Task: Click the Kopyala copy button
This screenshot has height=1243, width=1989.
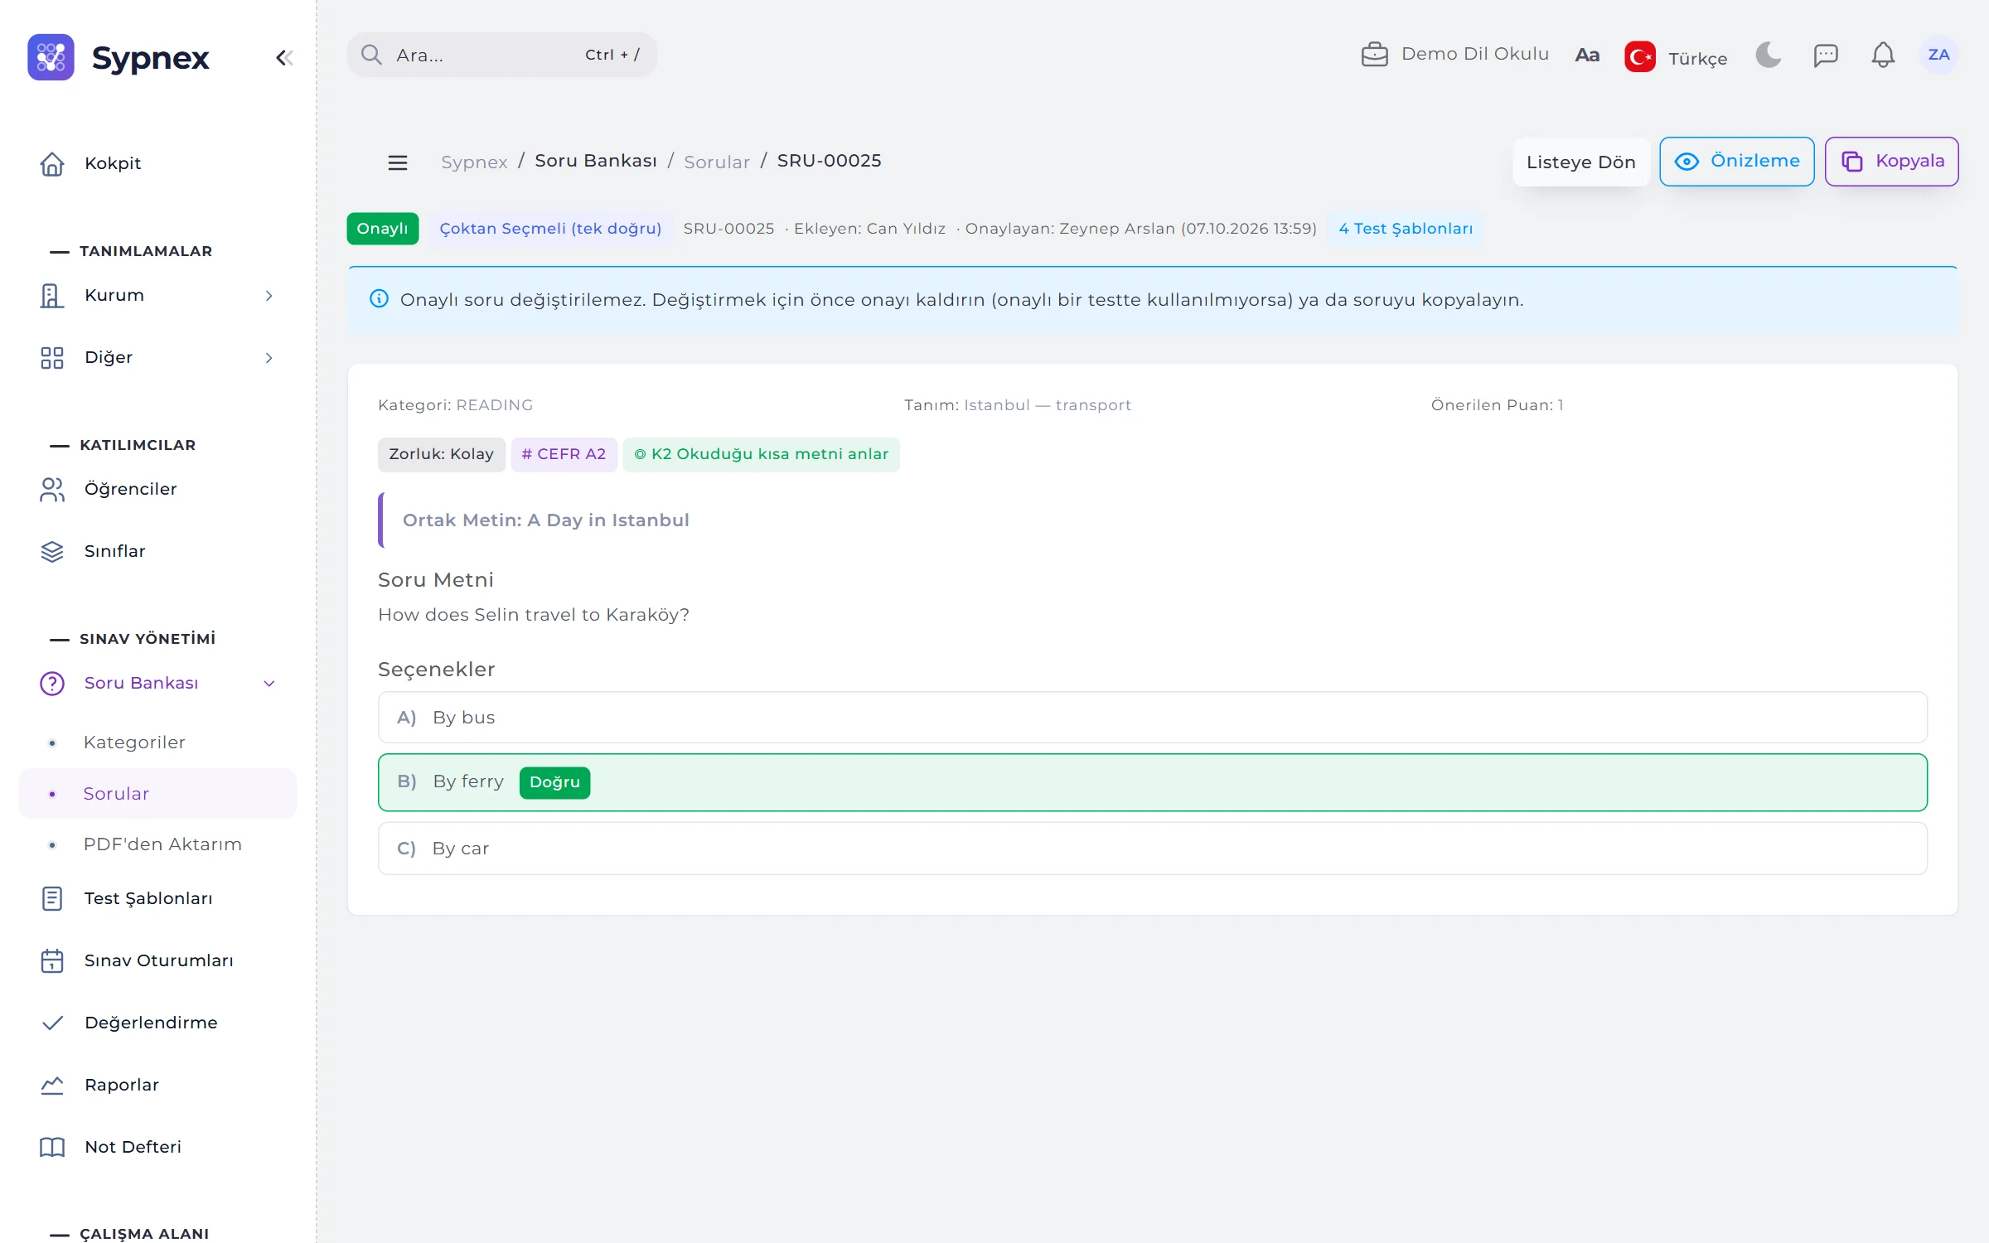Action: (x=1891, y=162)
